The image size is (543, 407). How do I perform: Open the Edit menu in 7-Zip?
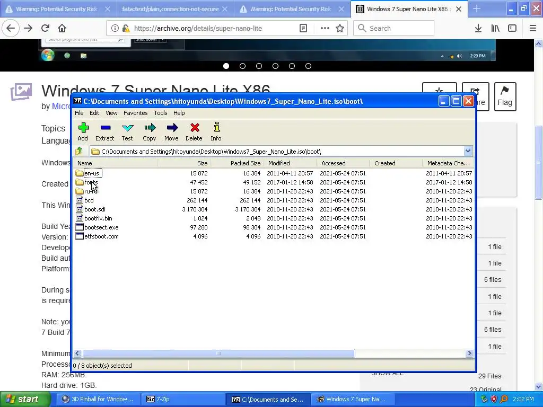94,113
